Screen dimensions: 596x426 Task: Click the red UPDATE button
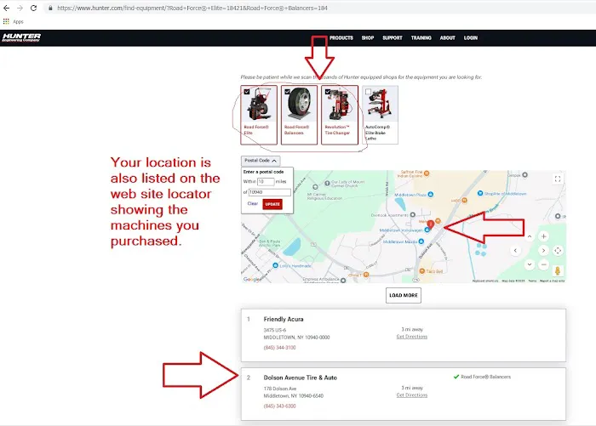point(272,204)
